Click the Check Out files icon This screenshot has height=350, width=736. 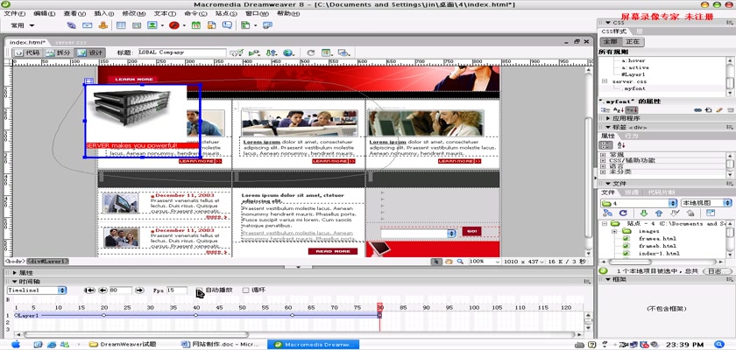(x=675, y=213)
